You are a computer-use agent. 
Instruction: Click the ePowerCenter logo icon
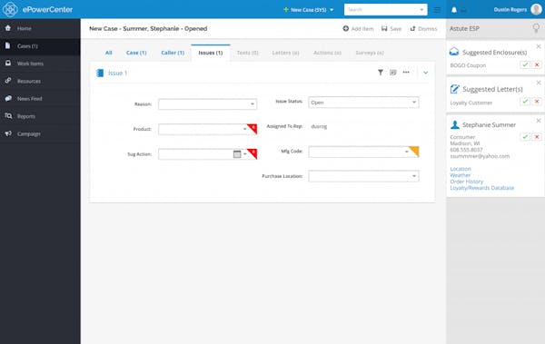(10, 9)
